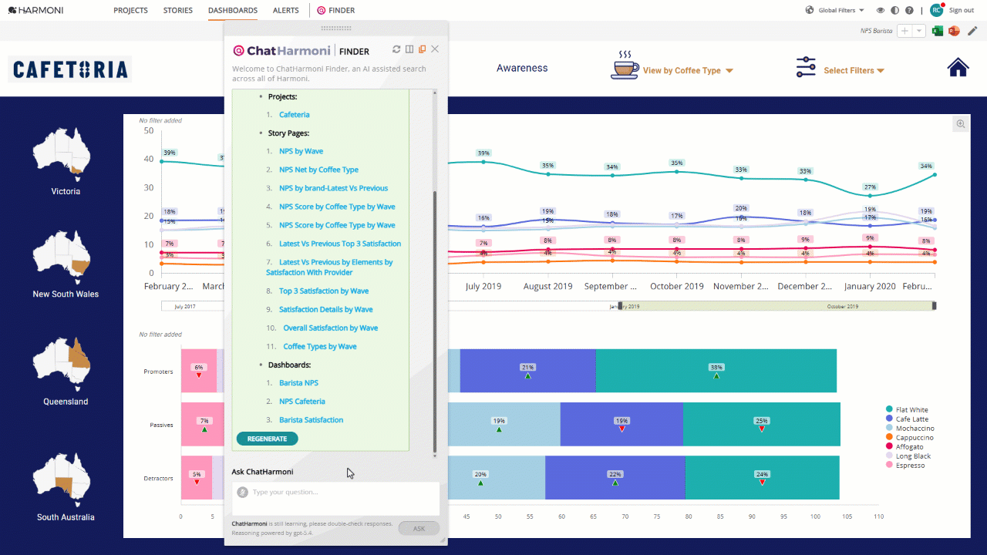Export dashboard to PowerPoint

point(954,31)
